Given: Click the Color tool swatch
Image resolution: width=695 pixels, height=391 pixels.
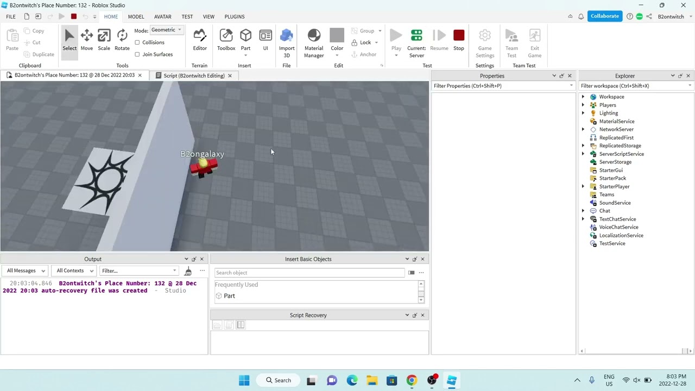Looking at the screenshot, I should [337, 35].
